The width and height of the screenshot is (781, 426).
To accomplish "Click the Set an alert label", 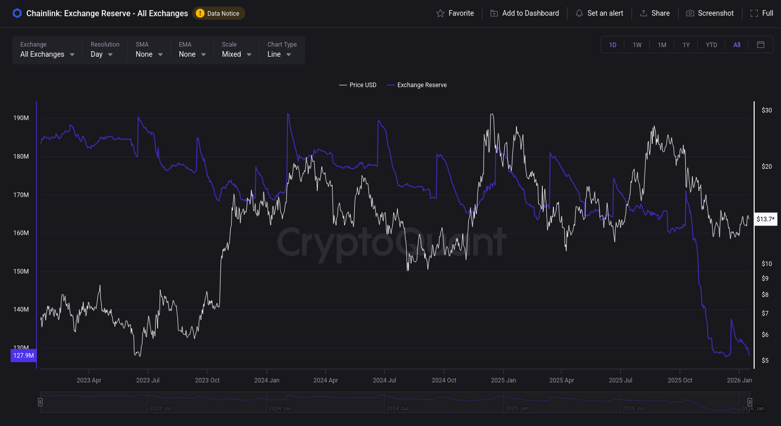I will click(605, 13).
